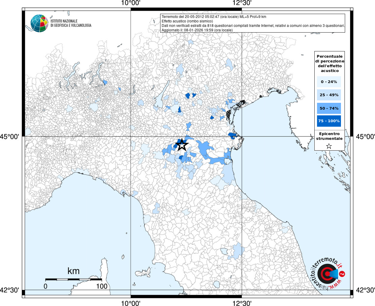Click the left 45°00' latitude label
Image resolution: width=375 pixels, height=306 pixels.
pyautogui.click(x=10, y=137)
